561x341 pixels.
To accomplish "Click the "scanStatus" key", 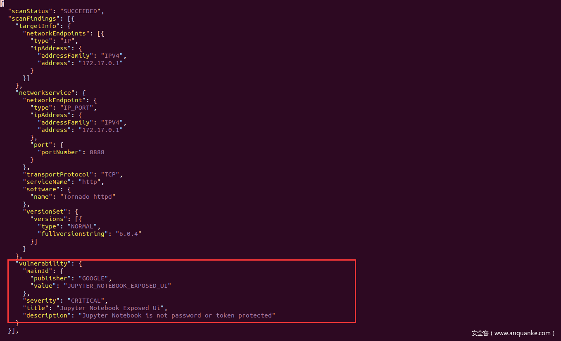I will click(x=28, y=11).
